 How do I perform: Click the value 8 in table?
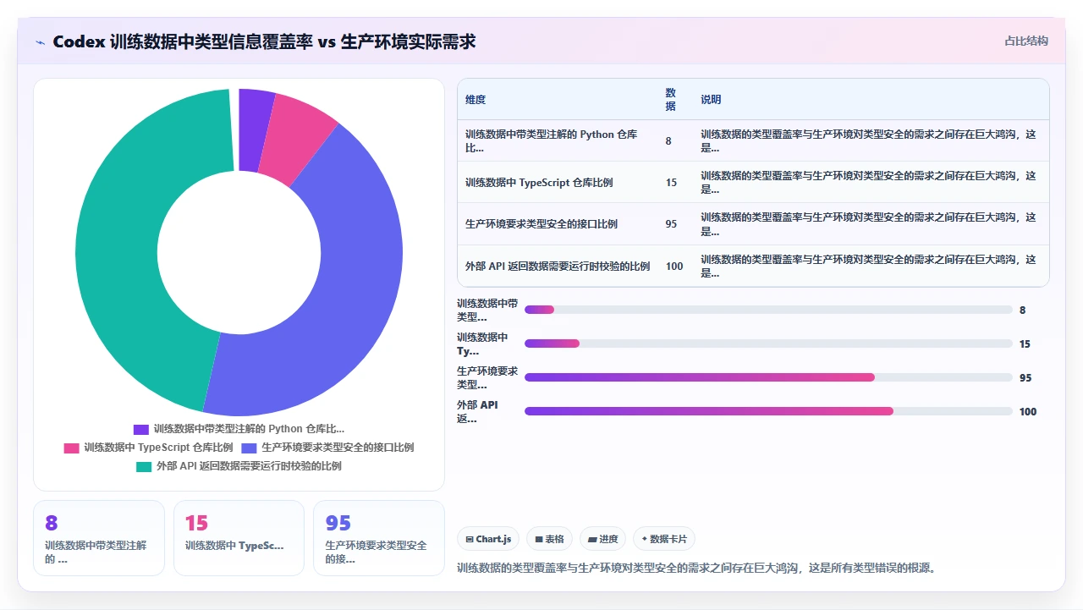point(668,141)
